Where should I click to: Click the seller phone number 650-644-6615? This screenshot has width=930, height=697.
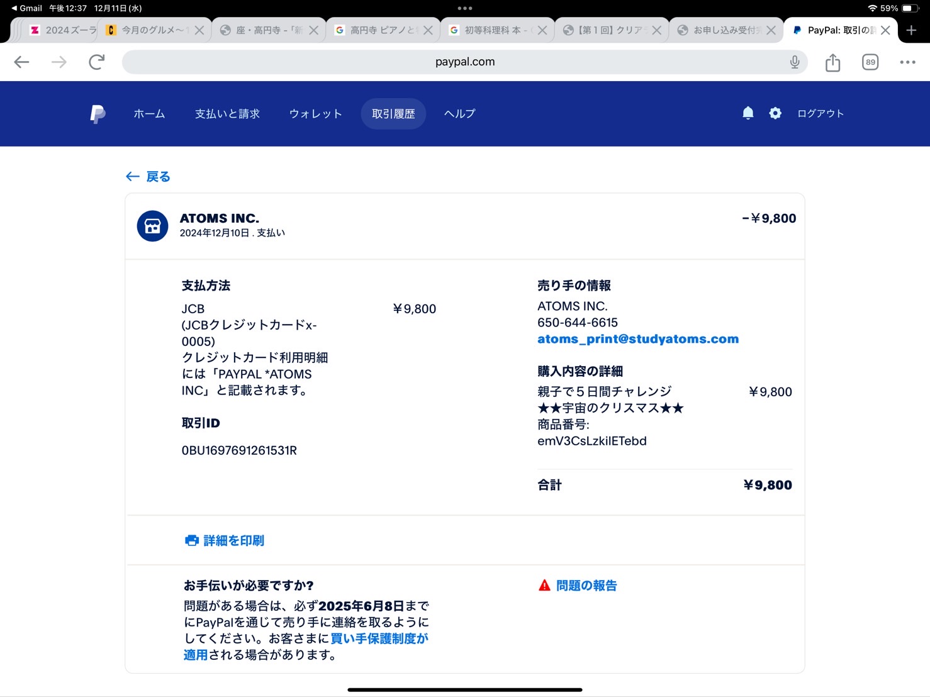[x=578, y=323]
